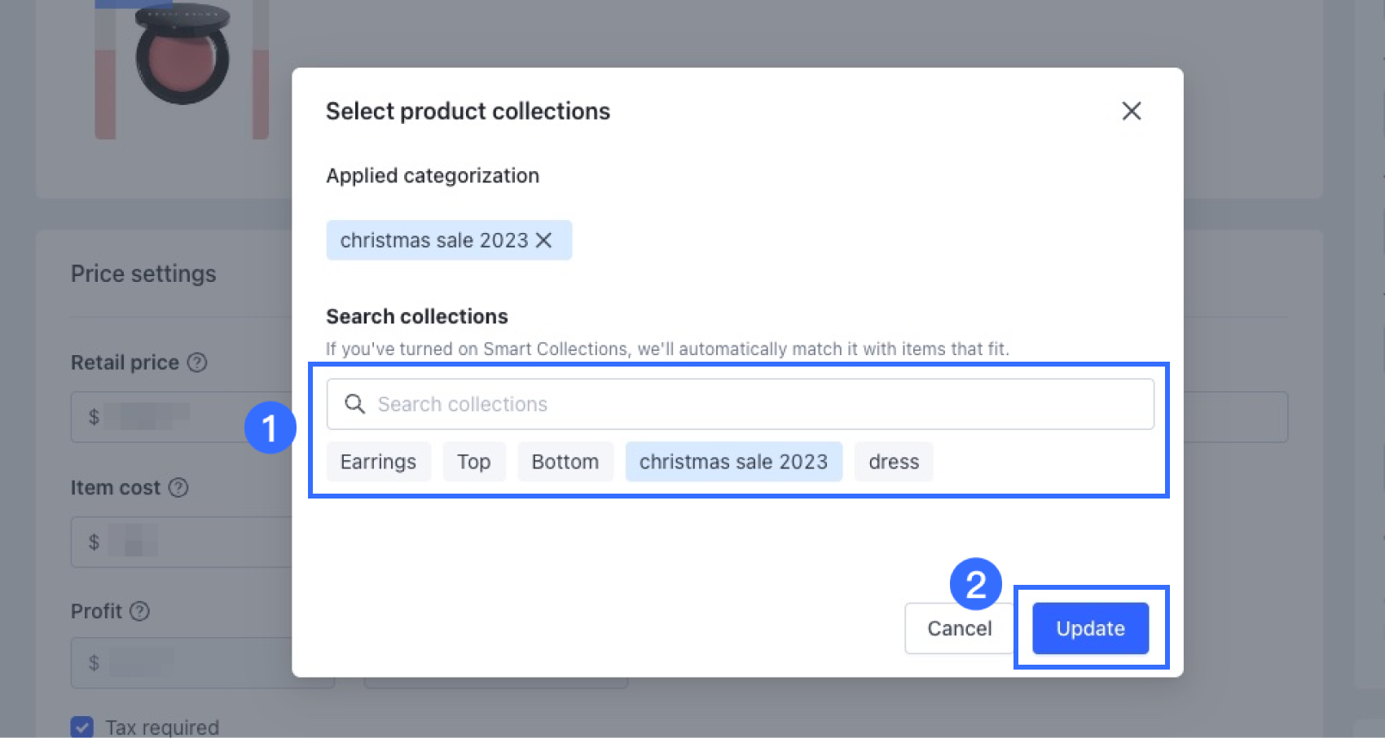Close the Select product collections dialog
Screen dimensions: 1385x738
pyautogui.click(x=1131, y=111)
